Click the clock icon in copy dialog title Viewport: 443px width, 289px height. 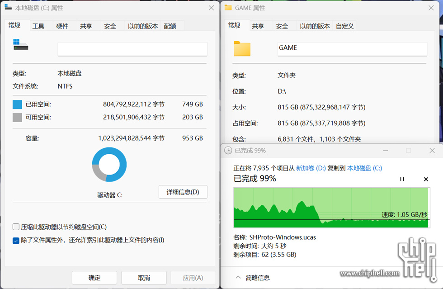click(x=228, y=151)
